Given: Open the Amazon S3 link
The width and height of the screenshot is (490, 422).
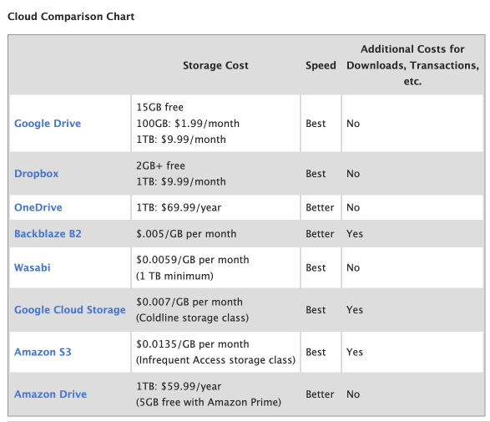Looking at the screenshot, I should pyautogui.click(x=43, y=352).
